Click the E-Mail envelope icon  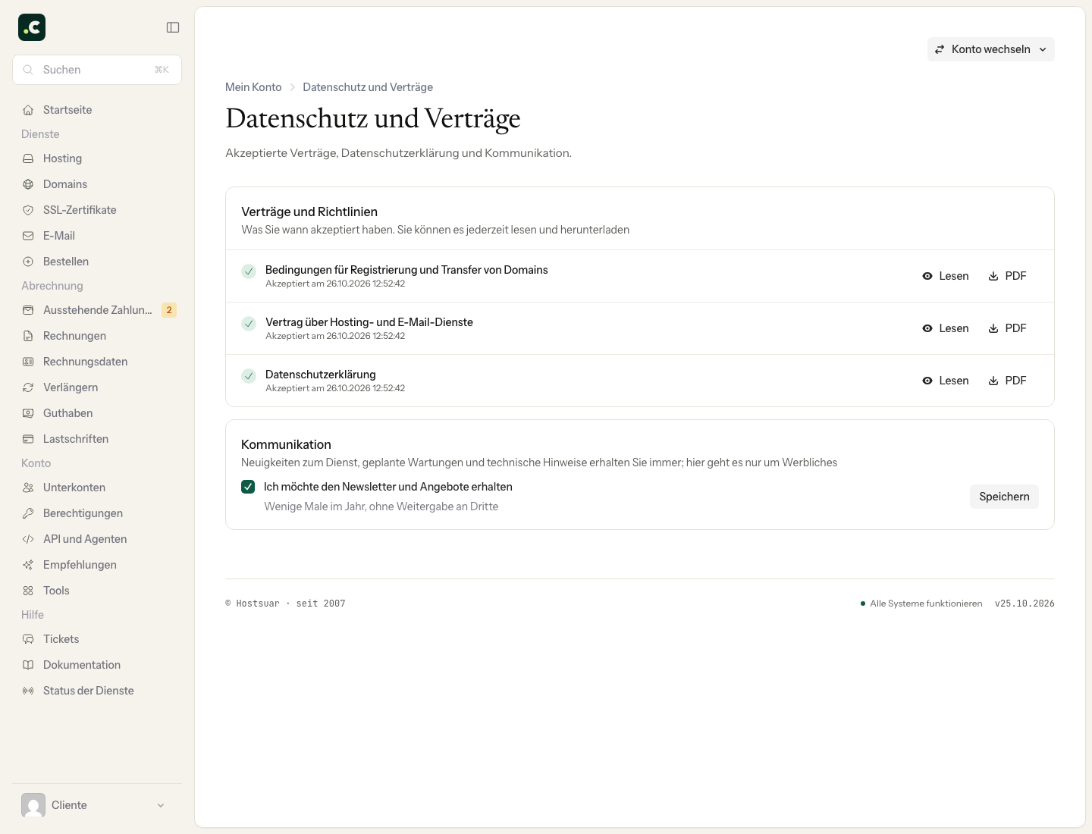pos(28,236)
